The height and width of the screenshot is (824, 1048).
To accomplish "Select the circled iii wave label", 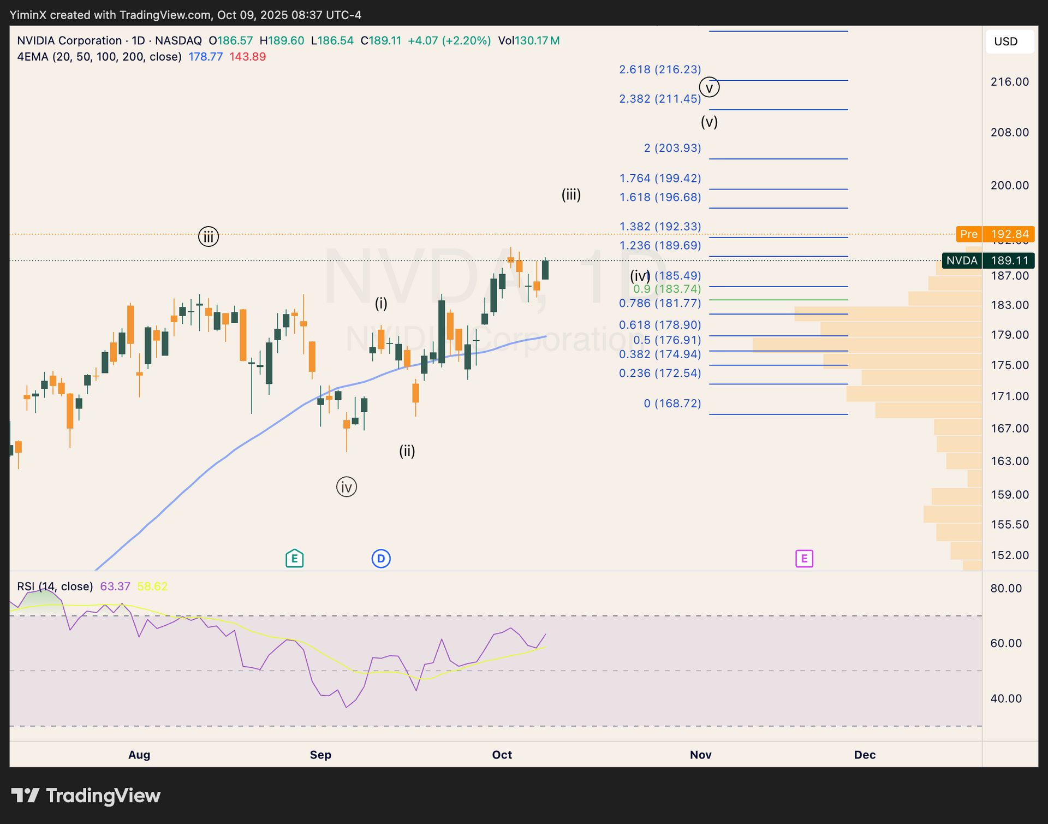I will [208, 236].
